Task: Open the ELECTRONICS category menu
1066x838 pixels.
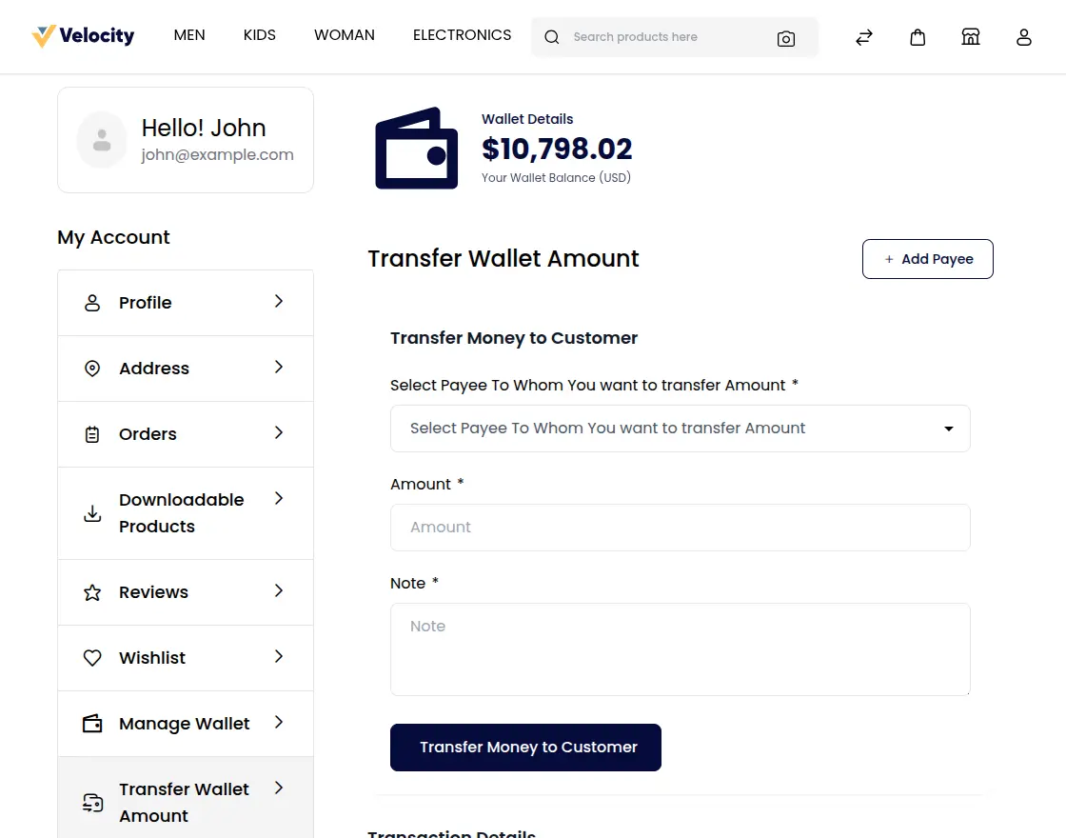Action: pos(462,35)
